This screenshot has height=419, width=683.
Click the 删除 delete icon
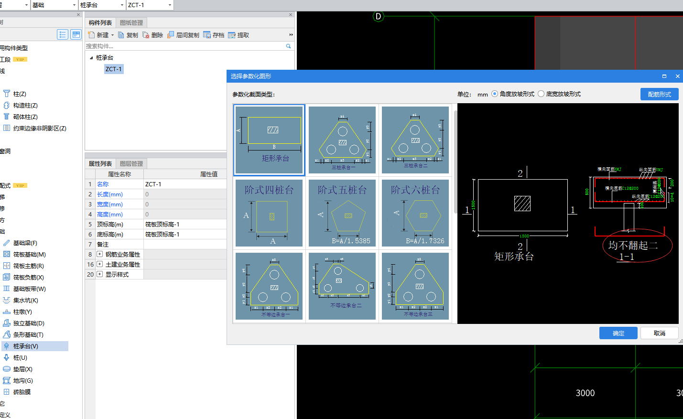tap(146, 35)
